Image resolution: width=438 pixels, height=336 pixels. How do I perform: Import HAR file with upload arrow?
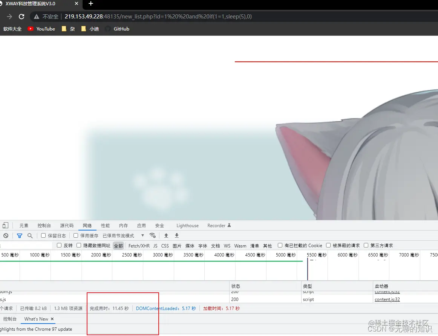[166, 235]
